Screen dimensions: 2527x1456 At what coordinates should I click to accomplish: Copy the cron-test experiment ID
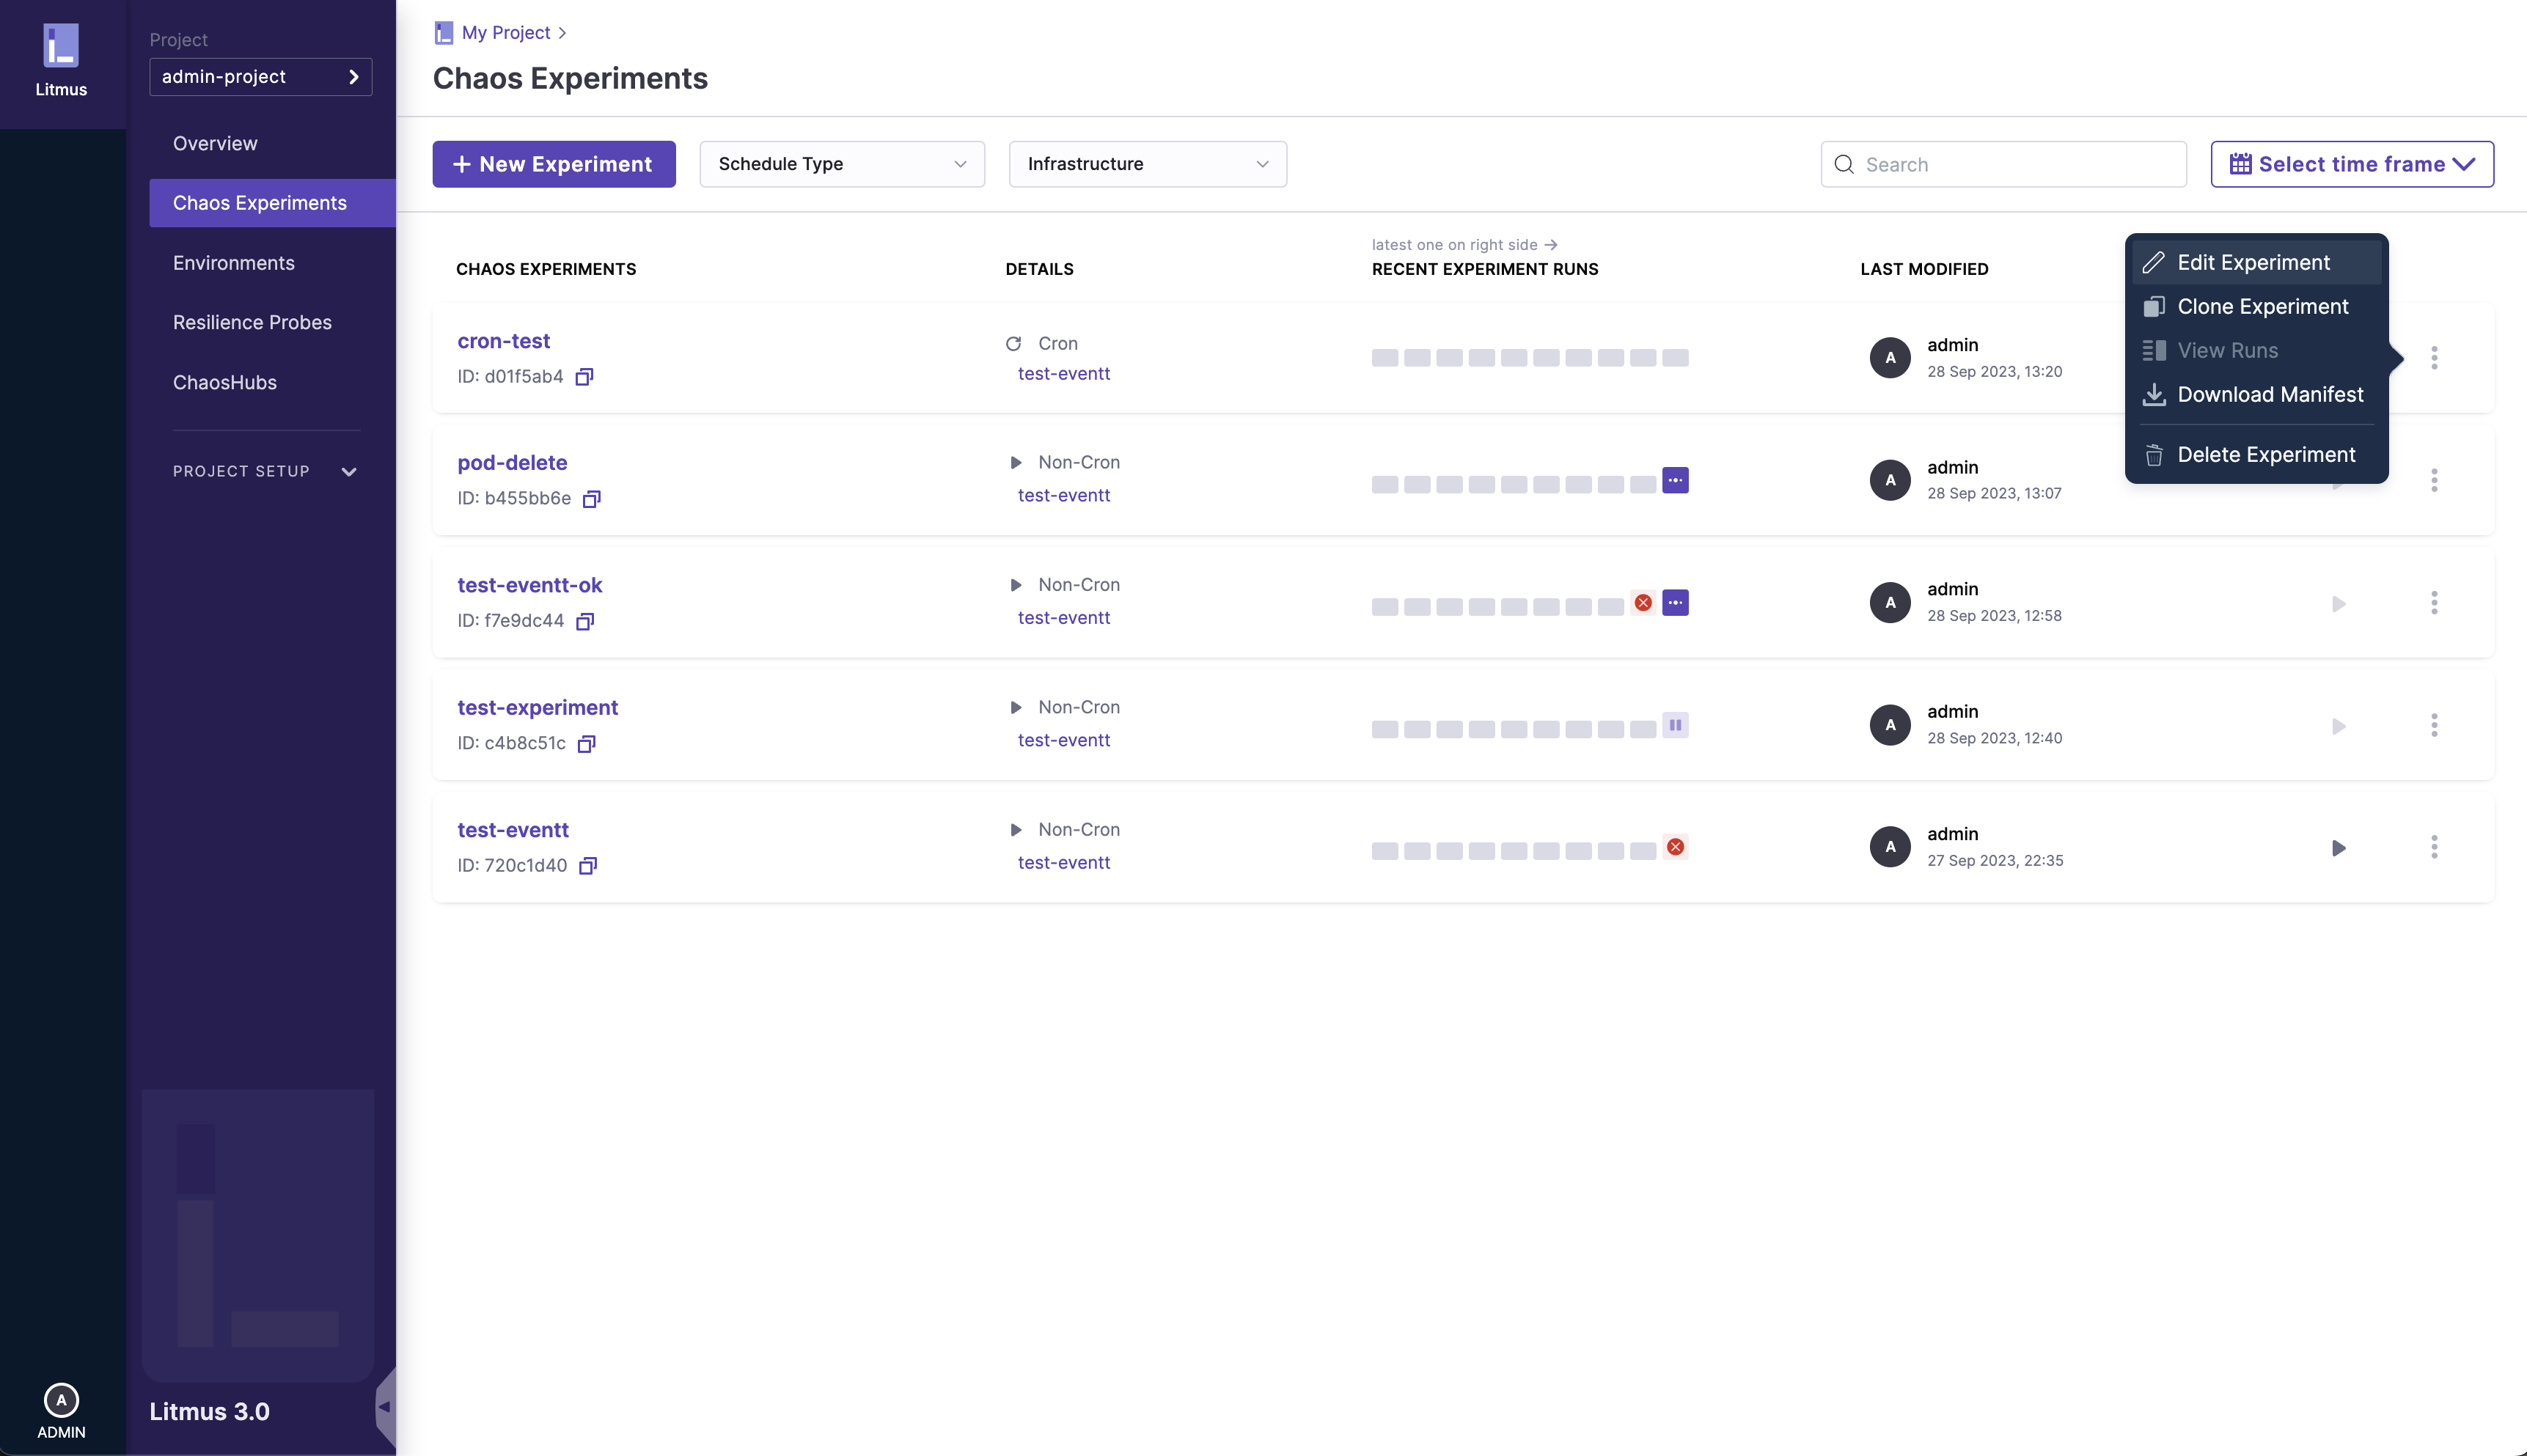pyautogui.click(x=584, y=377)
